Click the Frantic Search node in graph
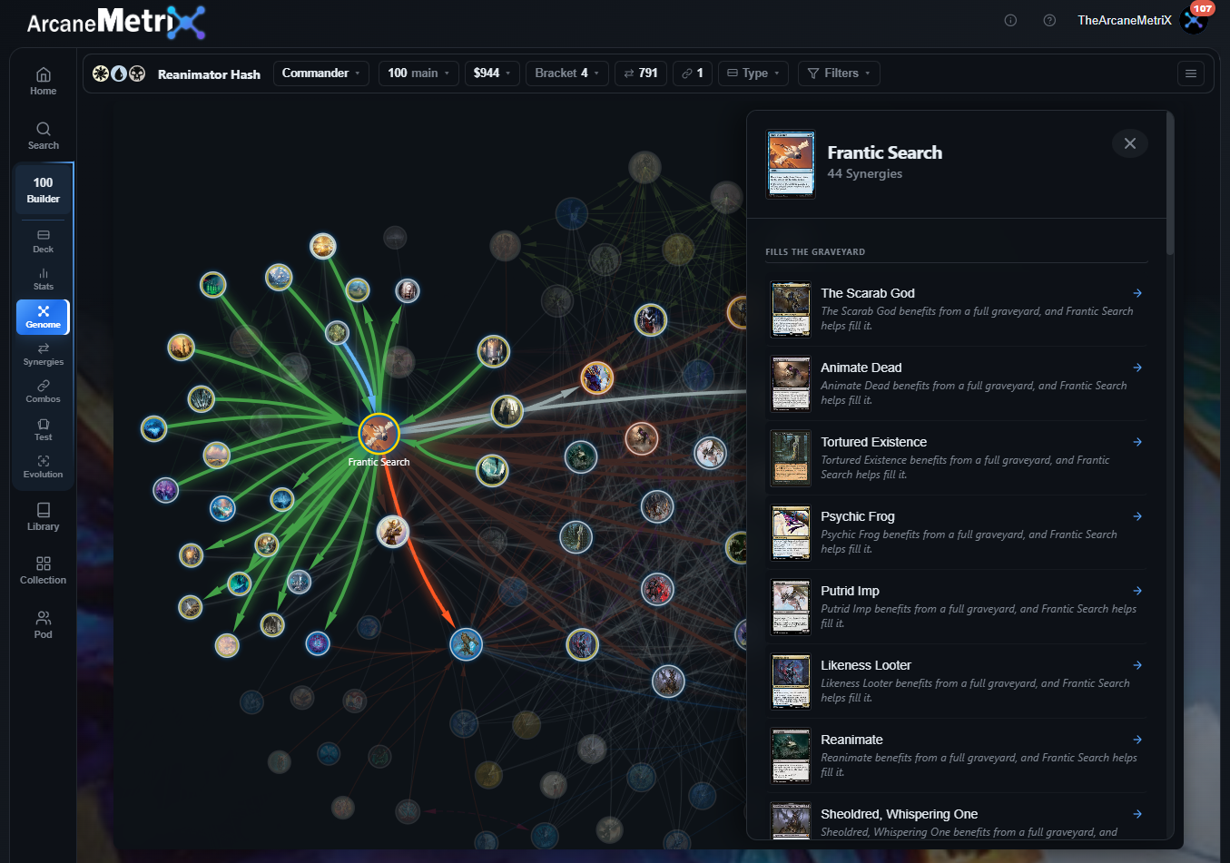 tap(379, 434)
